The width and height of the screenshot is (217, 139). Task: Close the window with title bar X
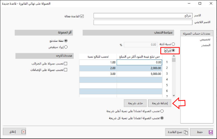(211, 4)
